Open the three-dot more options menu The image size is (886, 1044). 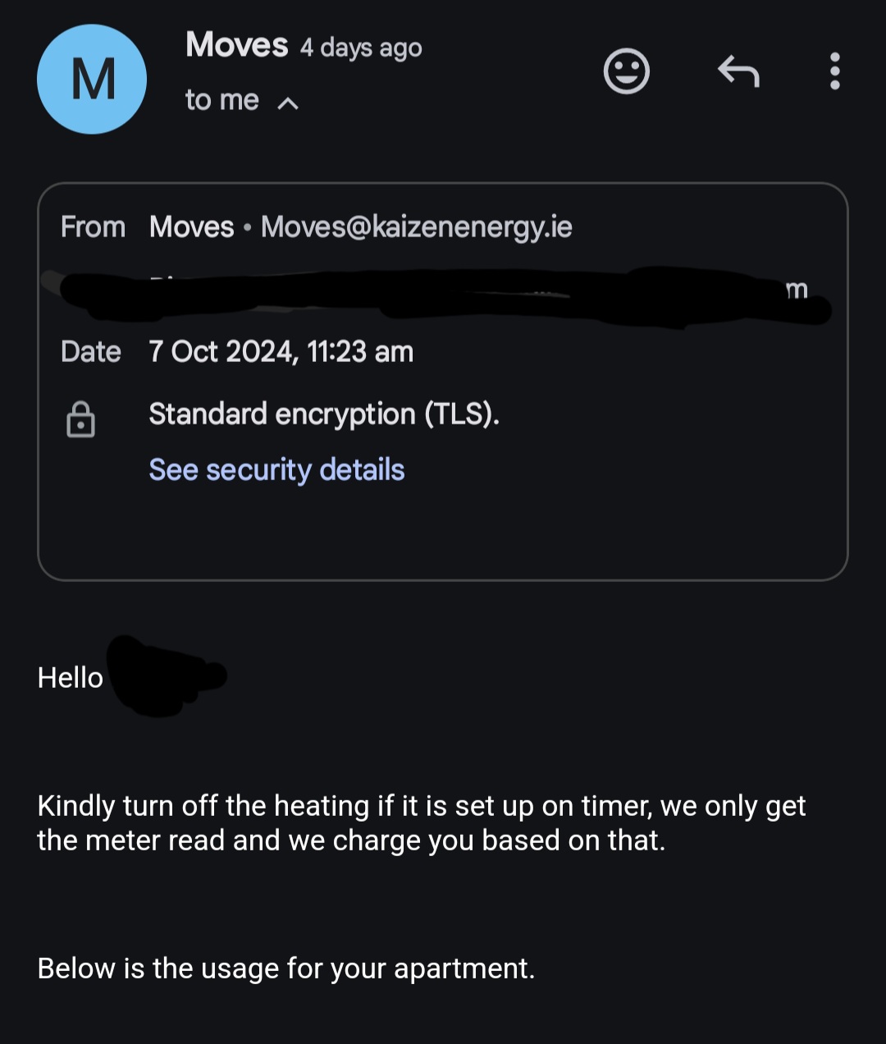tap(834, 71)
